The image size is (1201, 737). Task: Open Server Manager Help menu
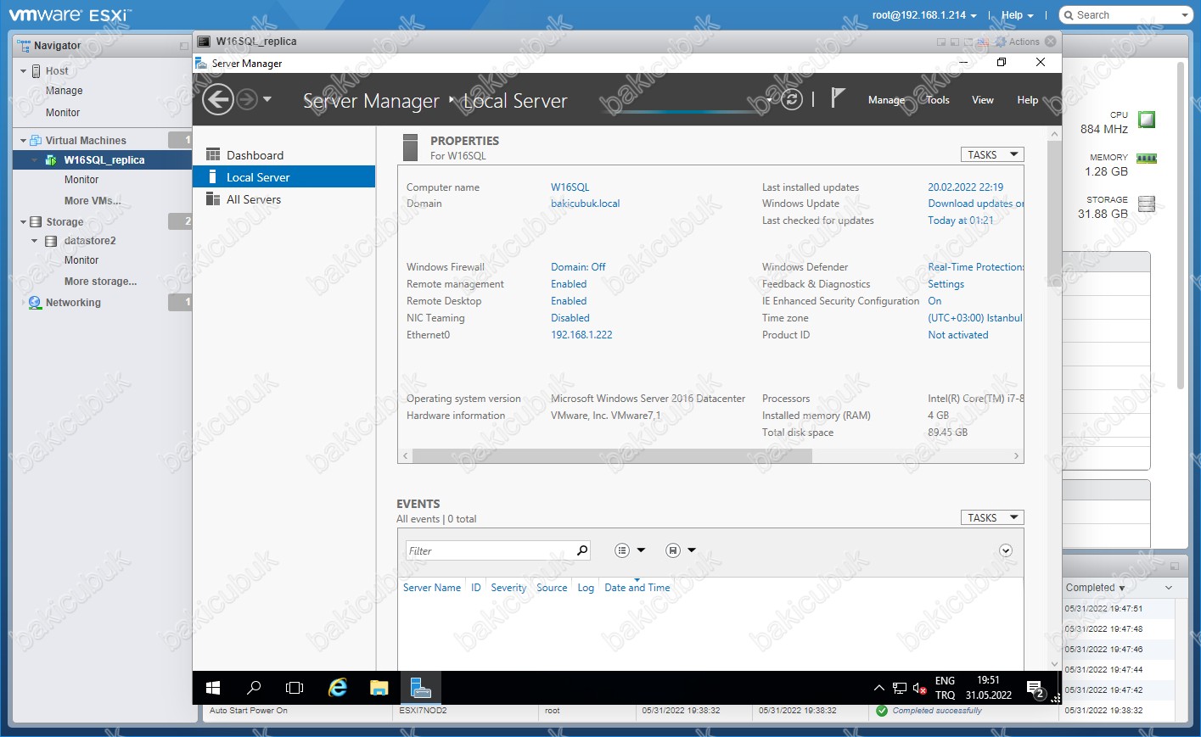tap(1027, 100)
